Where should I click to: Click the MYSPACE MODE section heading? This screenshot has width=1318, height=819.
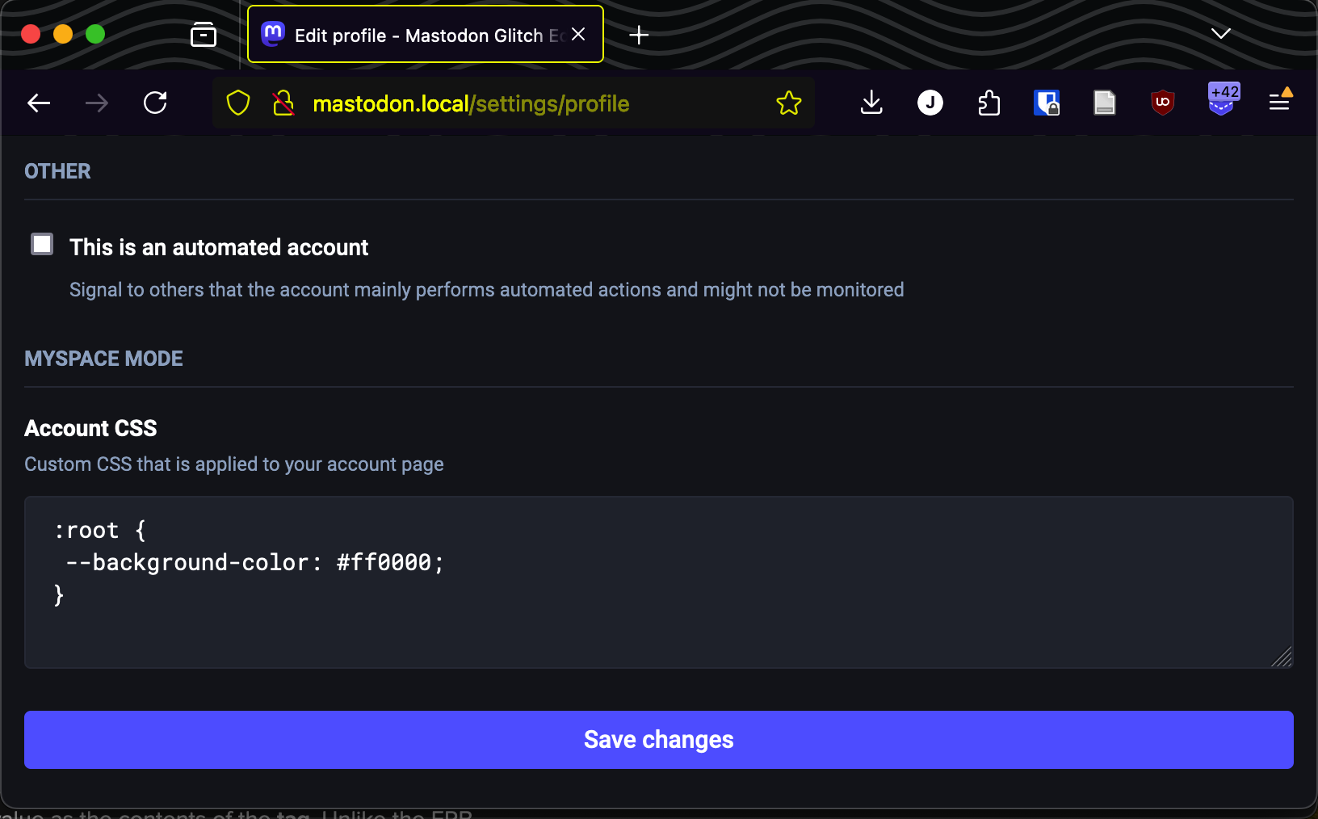(x=103, y=359)
